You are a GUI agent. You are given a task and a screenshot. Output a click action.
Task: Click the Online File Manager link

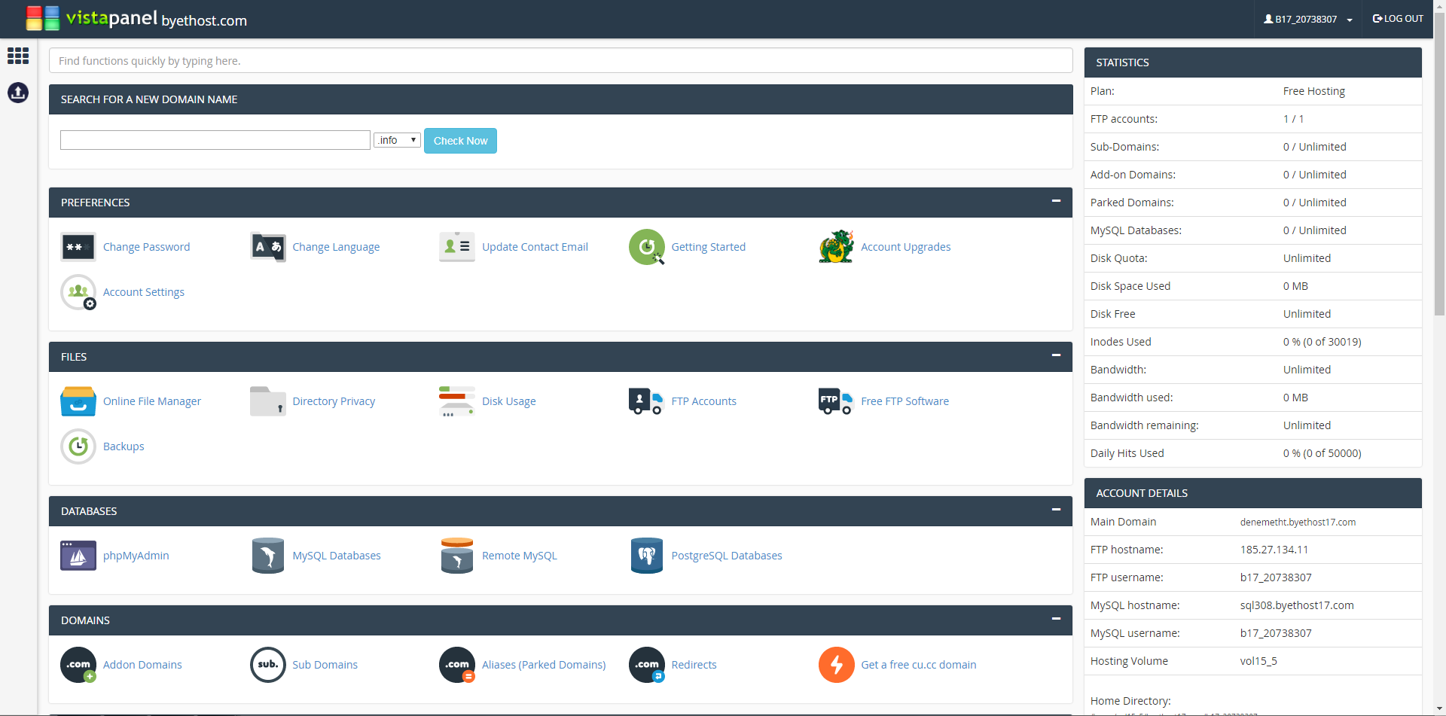[152, 401]
